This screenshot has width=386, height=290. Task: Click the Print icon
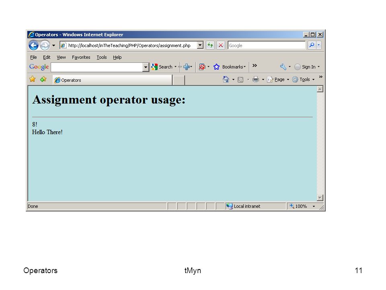(x=256, y=79)
